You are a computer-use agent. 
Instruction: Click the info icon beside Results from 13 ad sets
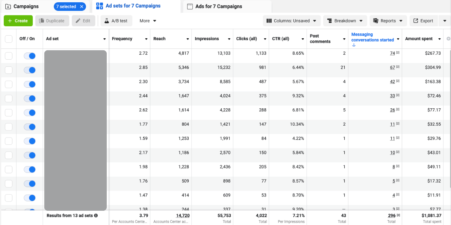(96, 216)
